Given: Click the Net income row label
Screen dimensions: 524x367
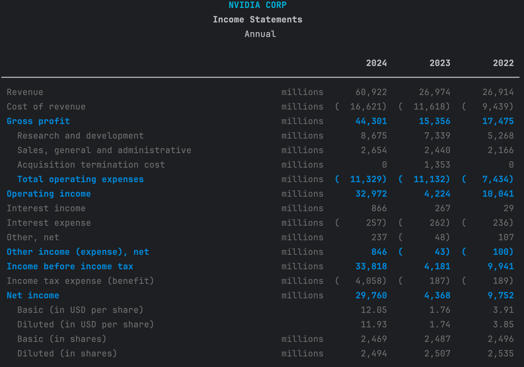Looking at the screenshot, I should [x=33, y=295].
